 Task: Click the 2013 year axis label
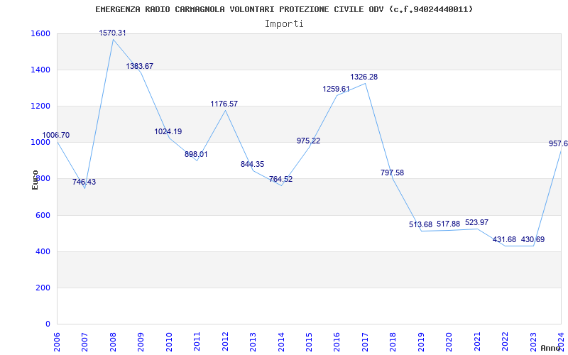pyautogui.click(x=253, y=342)
